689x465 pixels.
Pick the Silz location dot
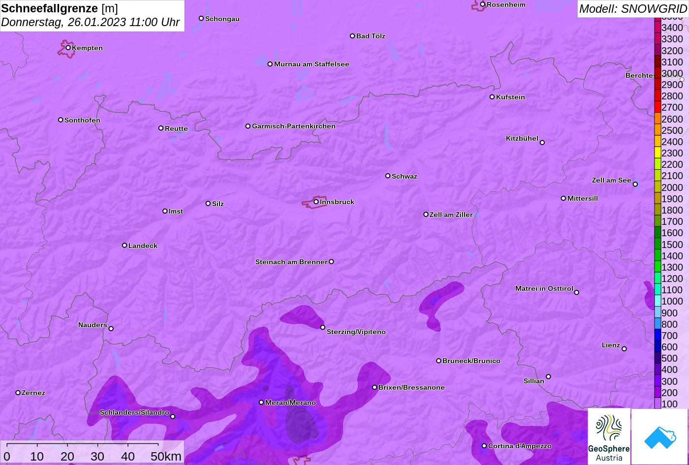pos(208,204)
